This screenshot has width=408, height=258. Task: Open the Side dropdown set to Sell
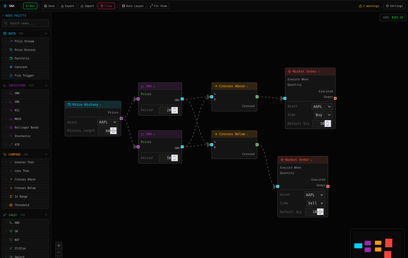315,203
